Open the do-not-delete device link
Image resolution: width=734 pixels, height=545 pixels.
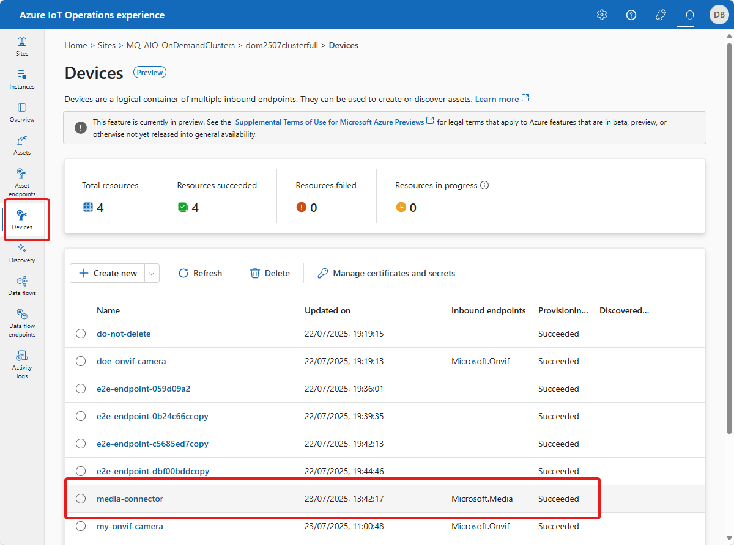click(124, 334)
